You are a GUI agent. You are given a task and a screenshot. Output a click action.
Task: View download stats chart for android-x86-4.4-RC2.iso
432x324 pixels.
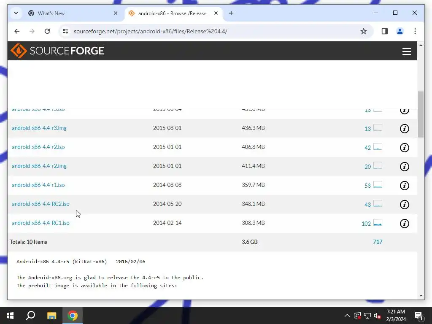pos(378,204)
